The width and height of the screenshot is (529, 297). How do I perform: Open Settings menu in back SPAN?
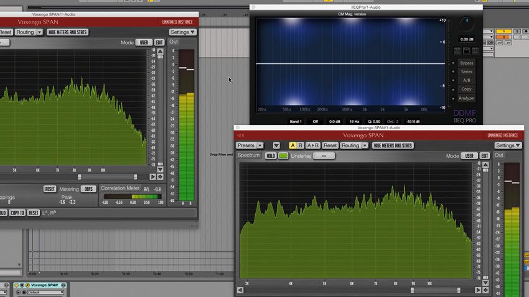pos(183,32)
